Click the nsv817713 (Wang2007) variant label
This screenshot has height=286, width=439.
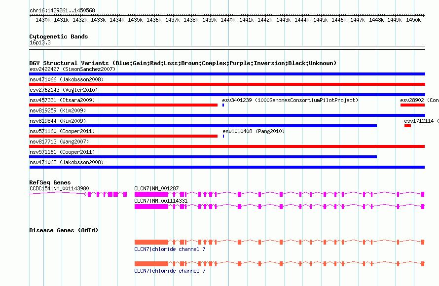[x=59, y=142]
